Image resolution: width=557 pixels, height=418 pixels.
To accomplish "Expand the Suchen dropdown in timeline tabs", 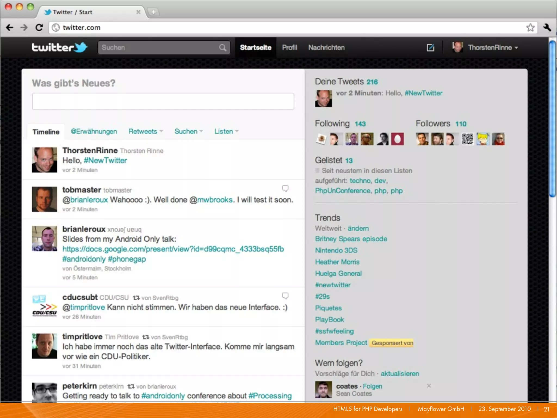I will 188,131.
